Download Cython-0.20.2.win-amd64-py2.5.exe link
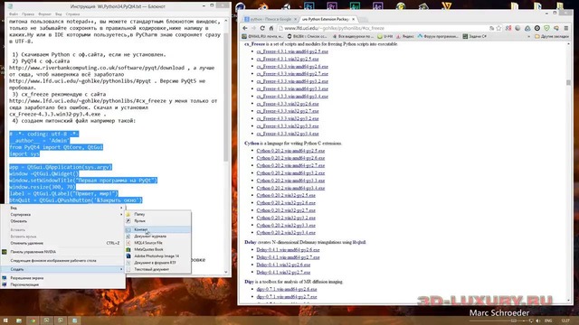Screen dimensions: 579x325 [290, 151]
